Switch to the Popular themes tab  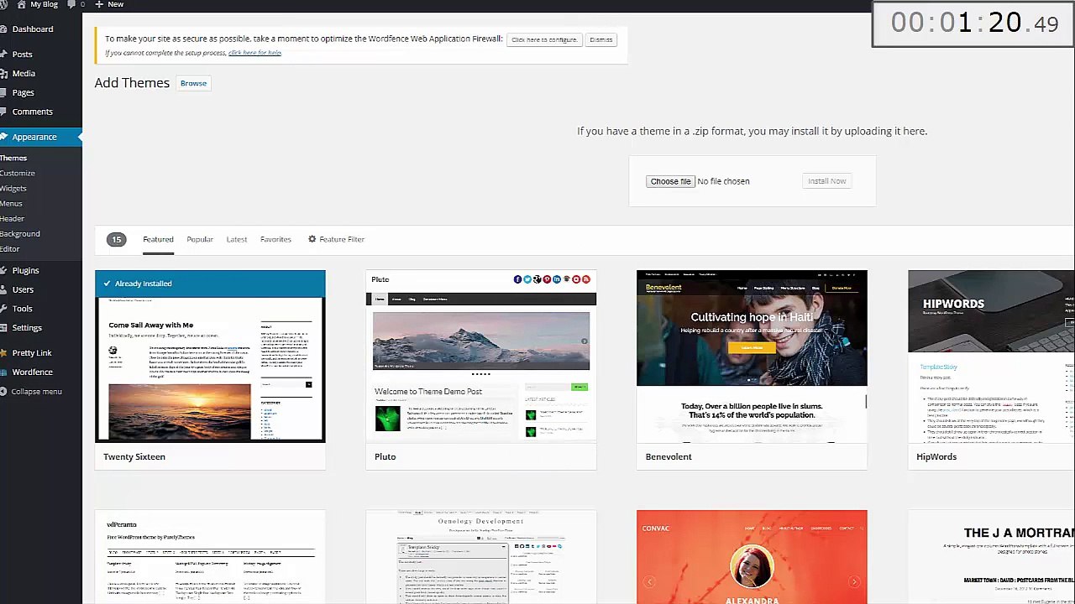[200, 239]
